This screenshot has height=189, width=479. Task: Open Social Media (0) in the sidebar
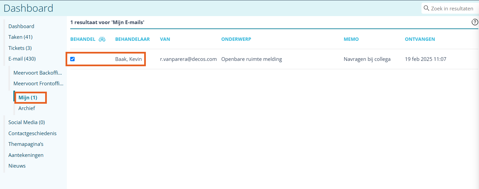click(x=27, y=122)
